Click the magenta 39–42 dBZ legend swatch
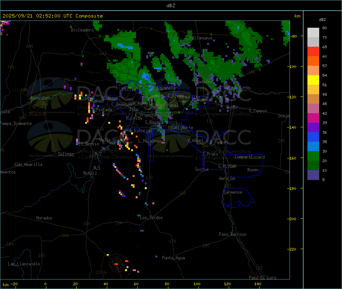The width and height of the screenshot is (342, 289). tap(313, 118)
